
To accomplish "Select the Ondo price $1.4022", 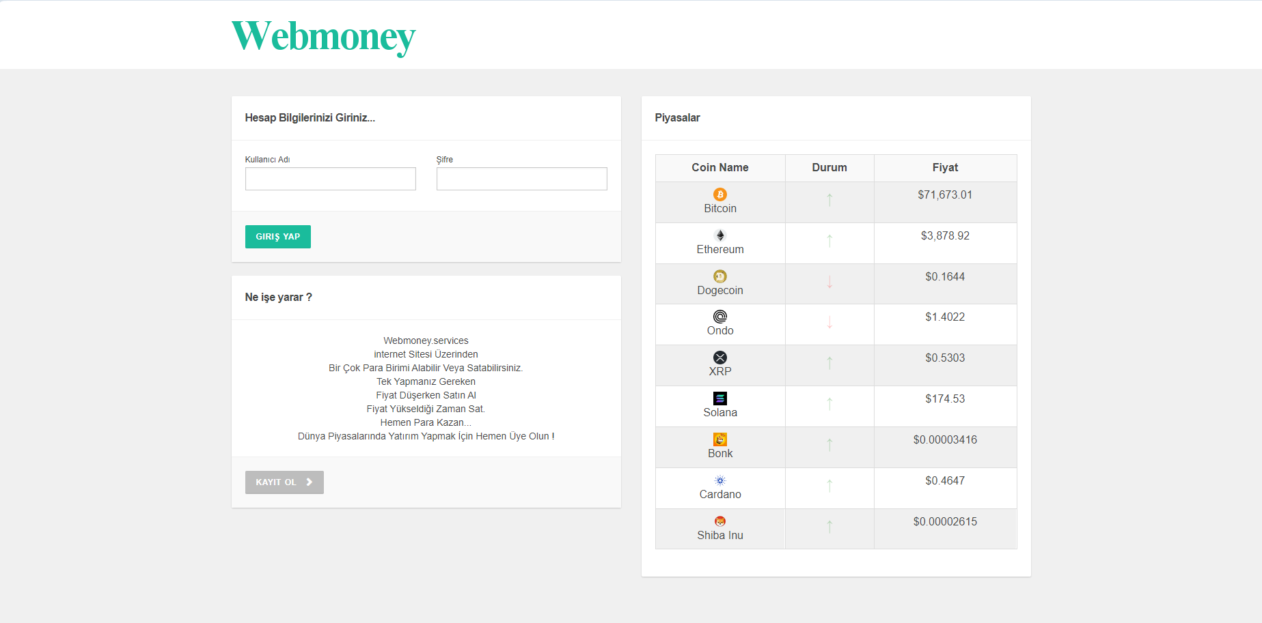I will click(946, 317).
